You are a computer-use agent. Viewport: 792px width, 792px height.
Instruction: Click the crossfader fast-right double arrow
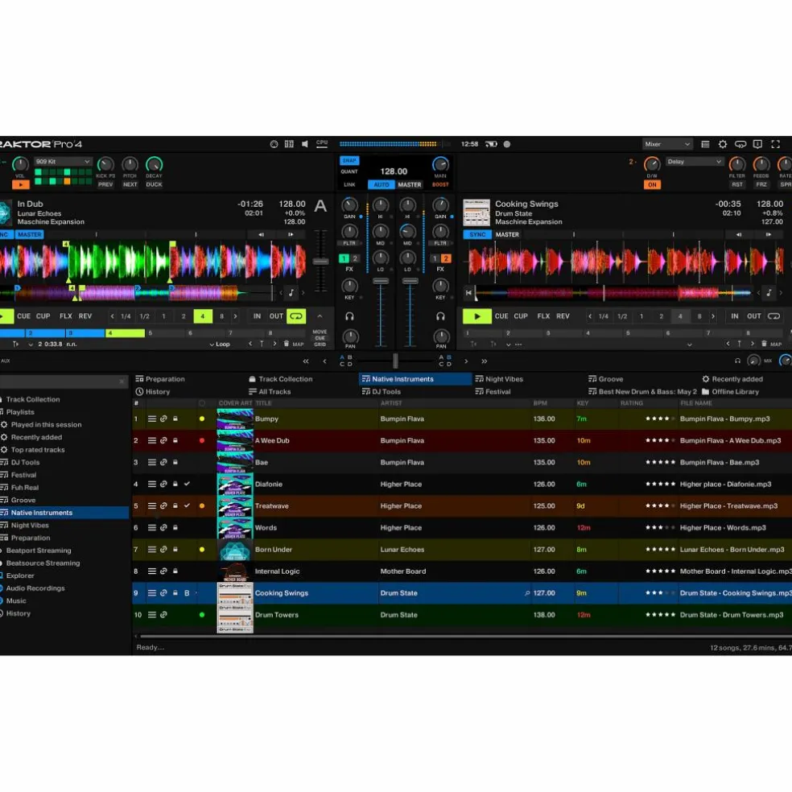point(485,361)
